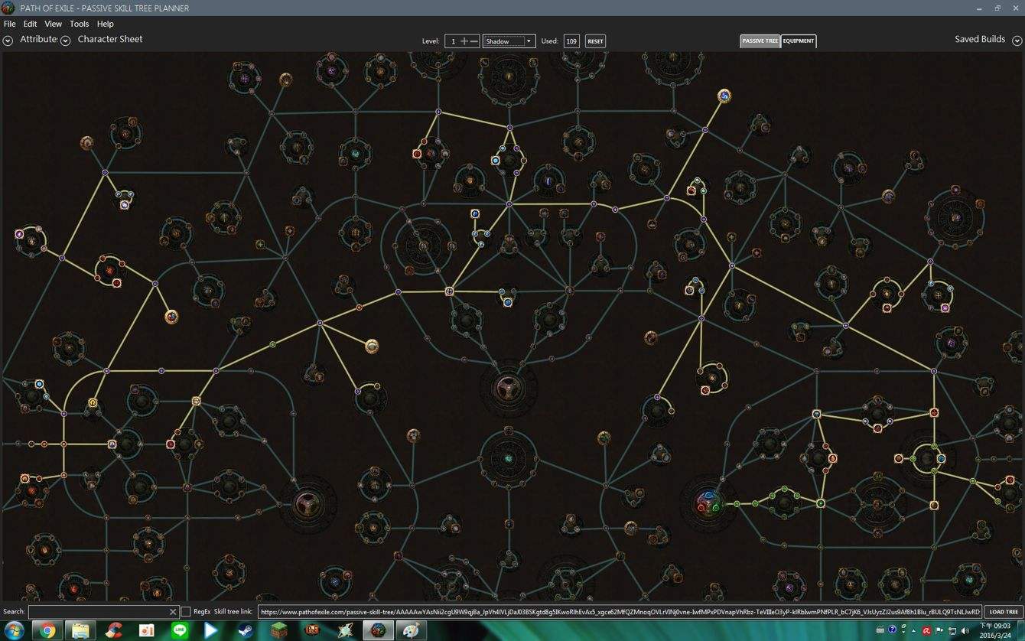Open the Tools menu
The image size is (1025, 641).
(79, 24)
